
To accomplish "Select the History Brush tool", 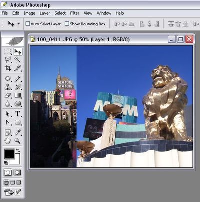I will (18, 87).
